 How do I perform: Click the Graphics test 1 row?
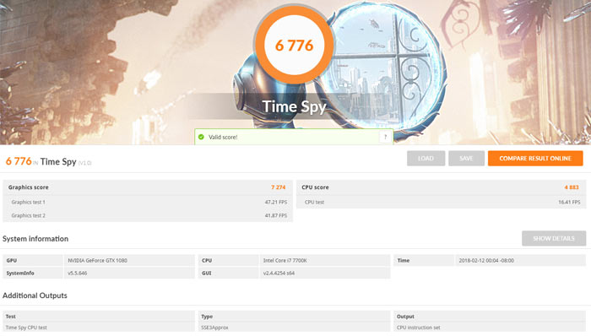point(148,202)
